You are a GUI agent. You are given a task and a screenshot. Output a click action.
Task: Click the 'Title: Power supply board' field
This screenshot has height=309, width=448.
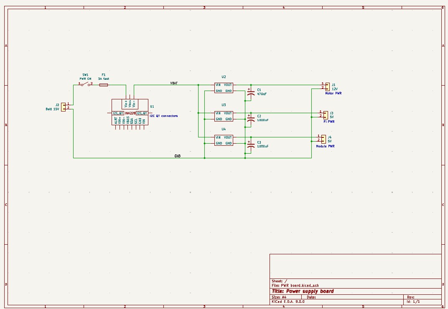(x=303, y=291)
